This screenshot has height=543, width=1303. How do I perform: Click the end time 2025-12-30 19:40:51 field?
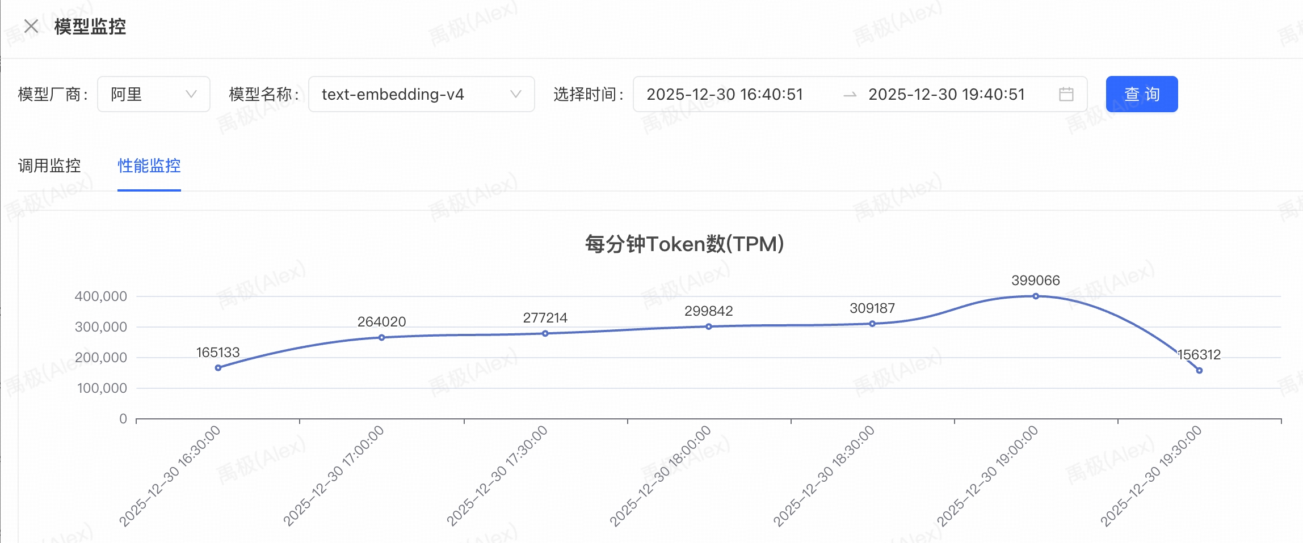click(x=946, y=94)
